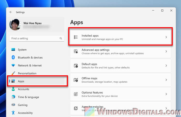Image resolution: width=181 pixels, height=117 pixels.
Task: Expand Optional features chevron
Action: [166, 94]
